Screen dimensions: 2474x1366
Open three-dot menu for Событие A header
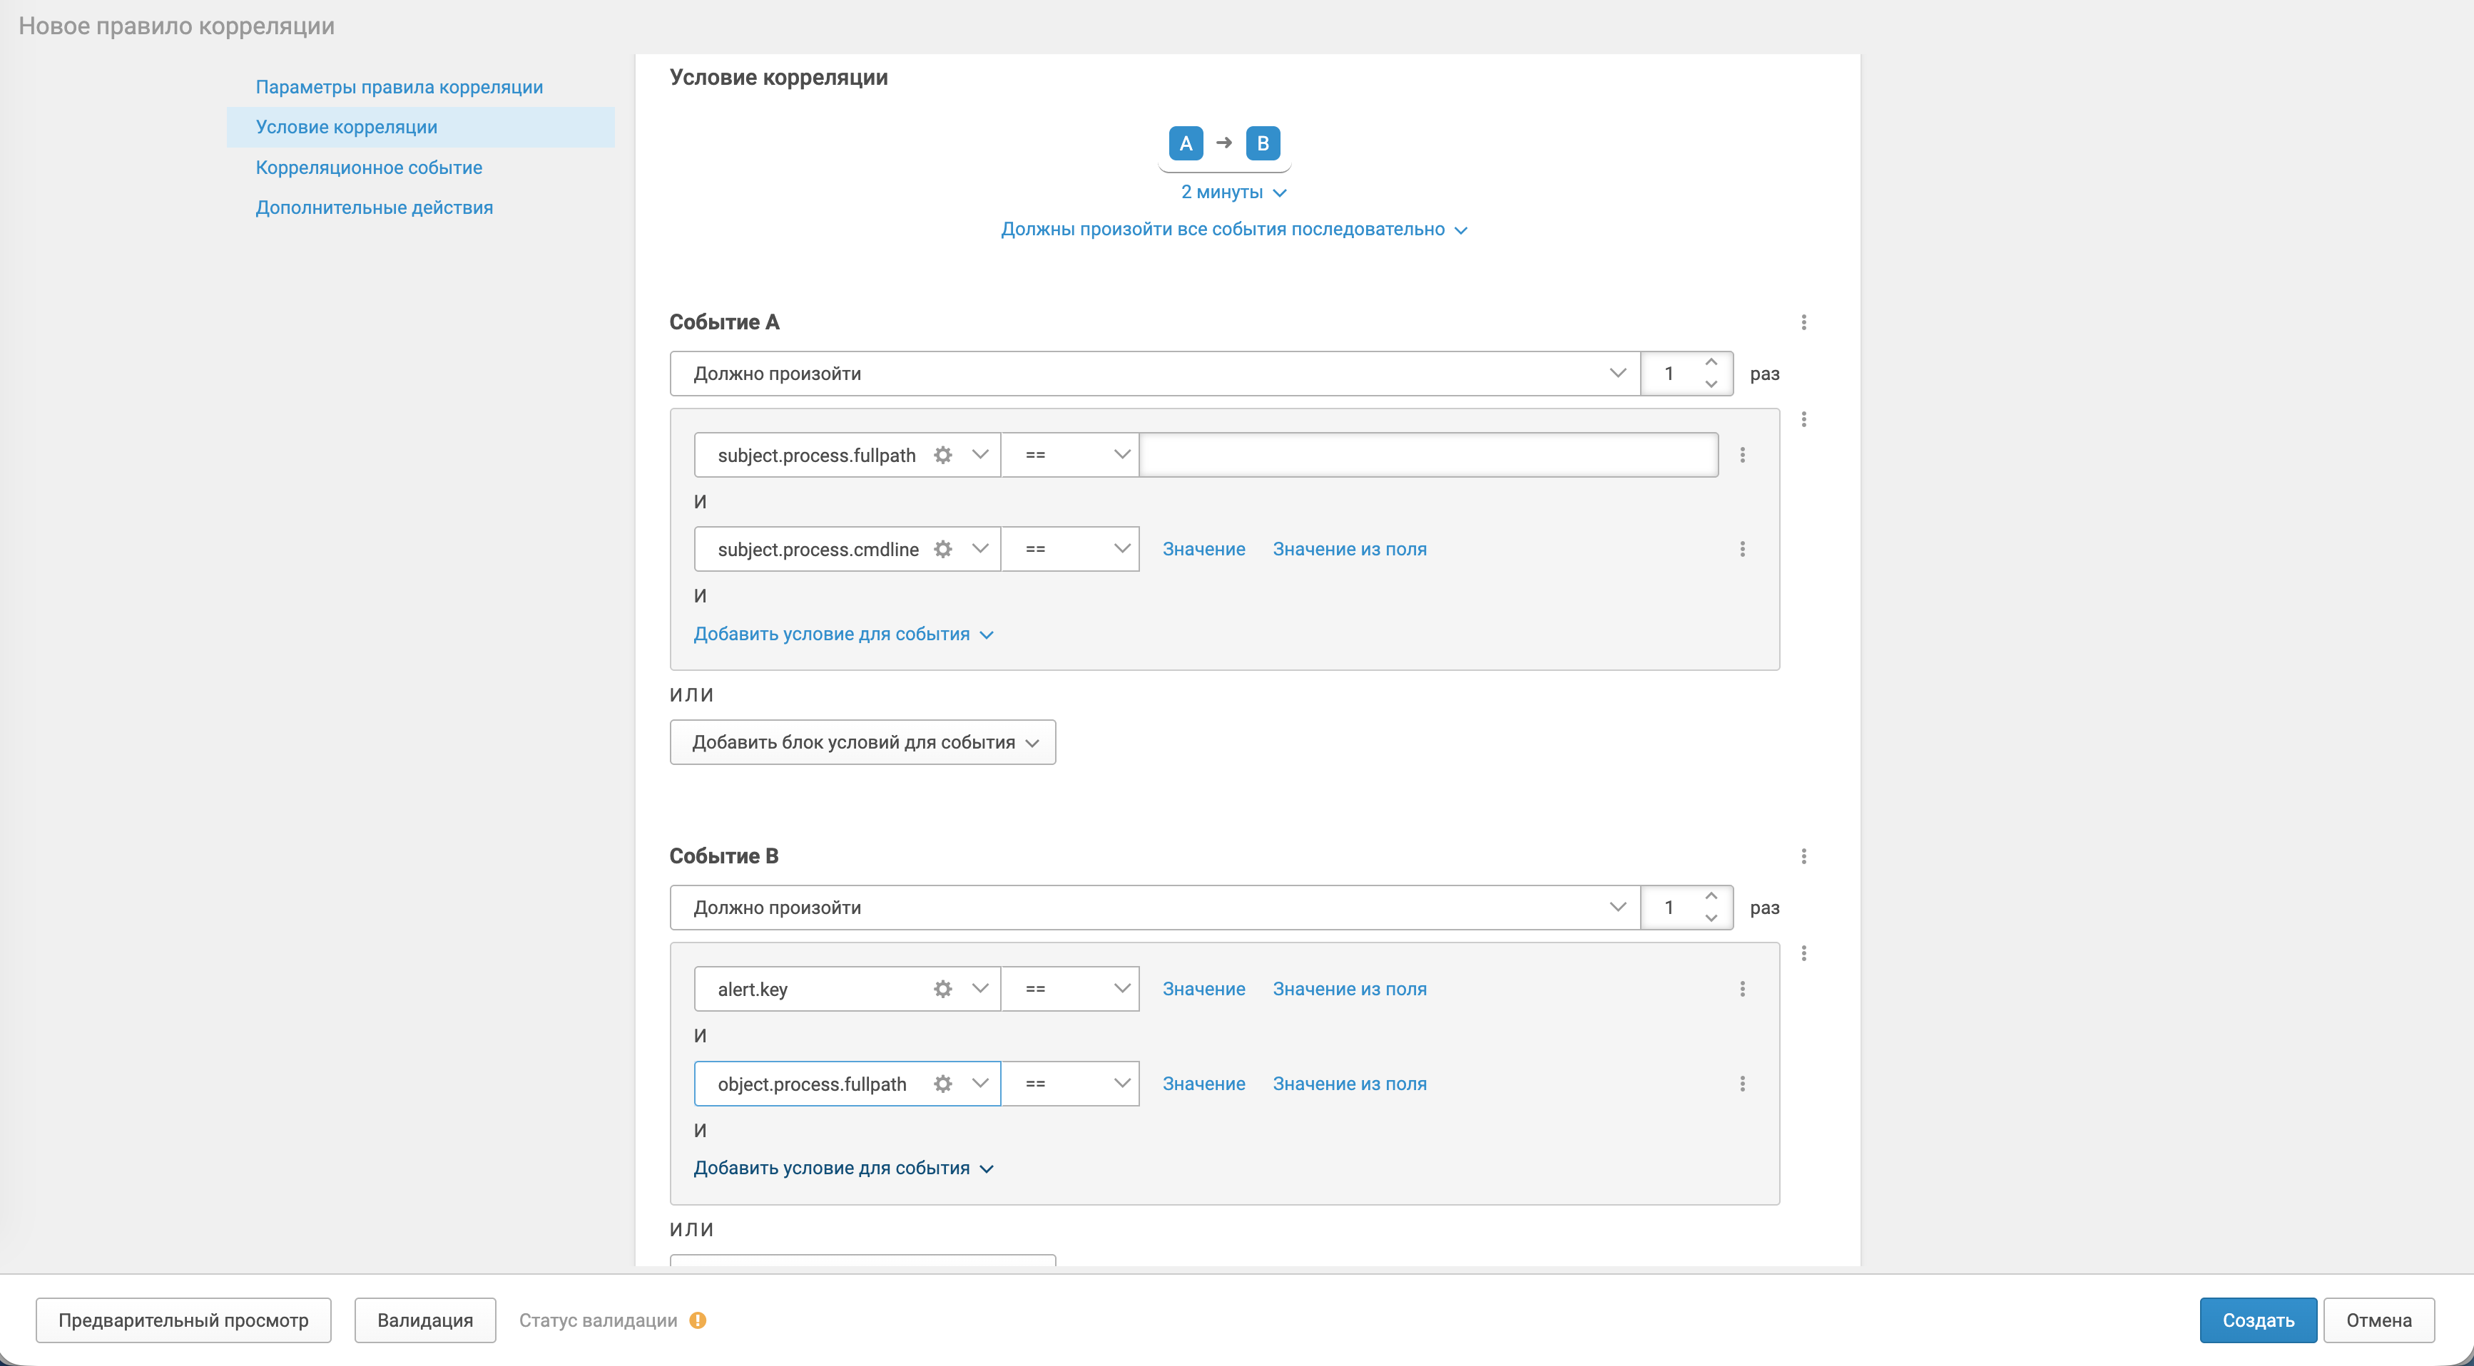(x=1803, y=322)
